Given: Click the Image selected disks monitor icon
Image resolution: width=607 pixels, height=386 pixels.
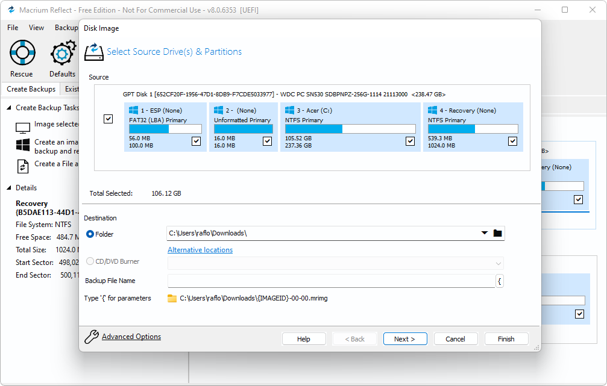Looking at the screenshot, I should 22,128.
